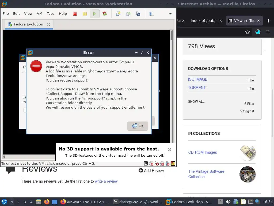The image size is (274, 206).
Task: Click the hard disk status bar icon
Action: [146, 163]
